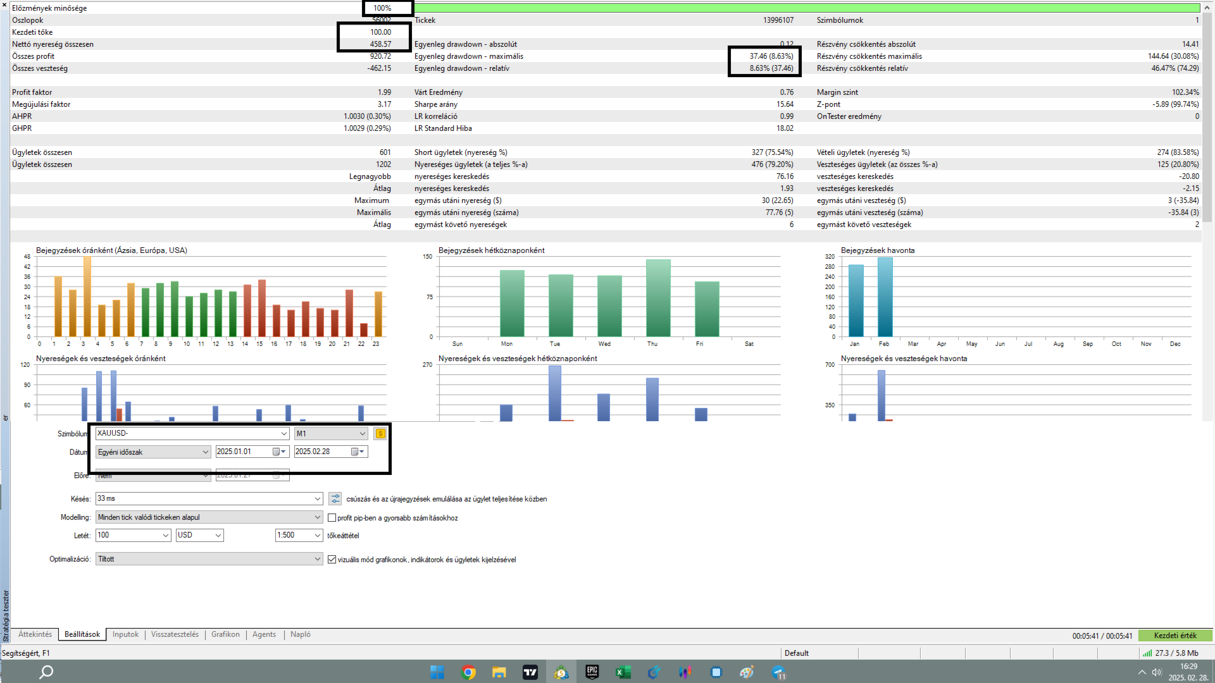Uncheck vizuális mód grafikonok checkbox
This screenshot has width=1215, height=683.
(332, 559)
